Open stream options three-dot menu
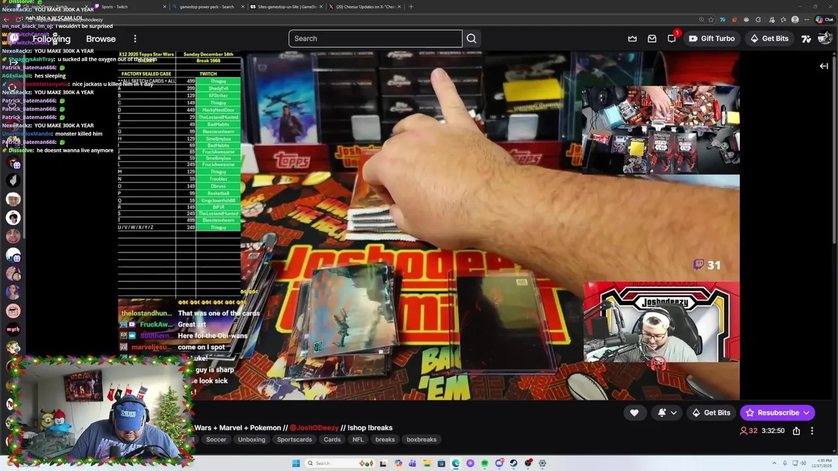 pos(812,431)
